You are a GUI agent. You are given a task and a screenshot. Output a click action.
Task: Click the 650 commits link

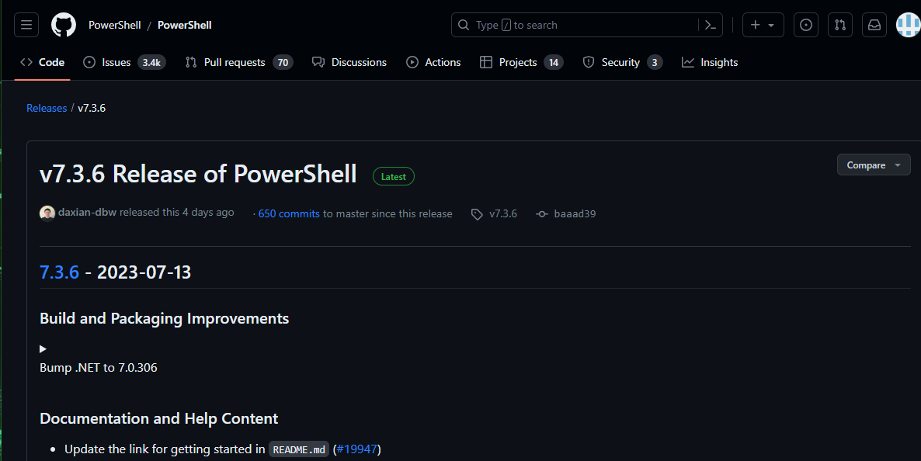coord(289,213)
